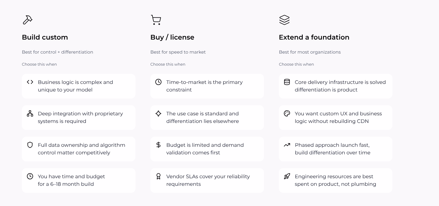The height and width of the screenshot is (206, 439).
Task: Select 'Vendor SLAs cover your reliability' text
Action: 208,177
